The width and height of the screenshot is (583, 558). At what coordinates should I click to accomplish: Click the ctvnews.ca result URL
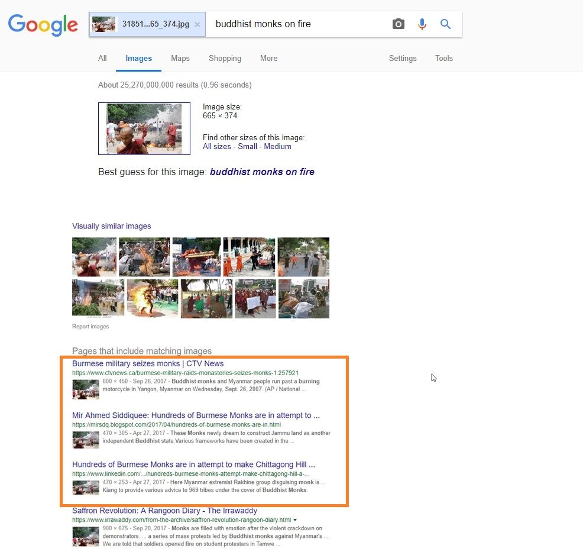185,373
